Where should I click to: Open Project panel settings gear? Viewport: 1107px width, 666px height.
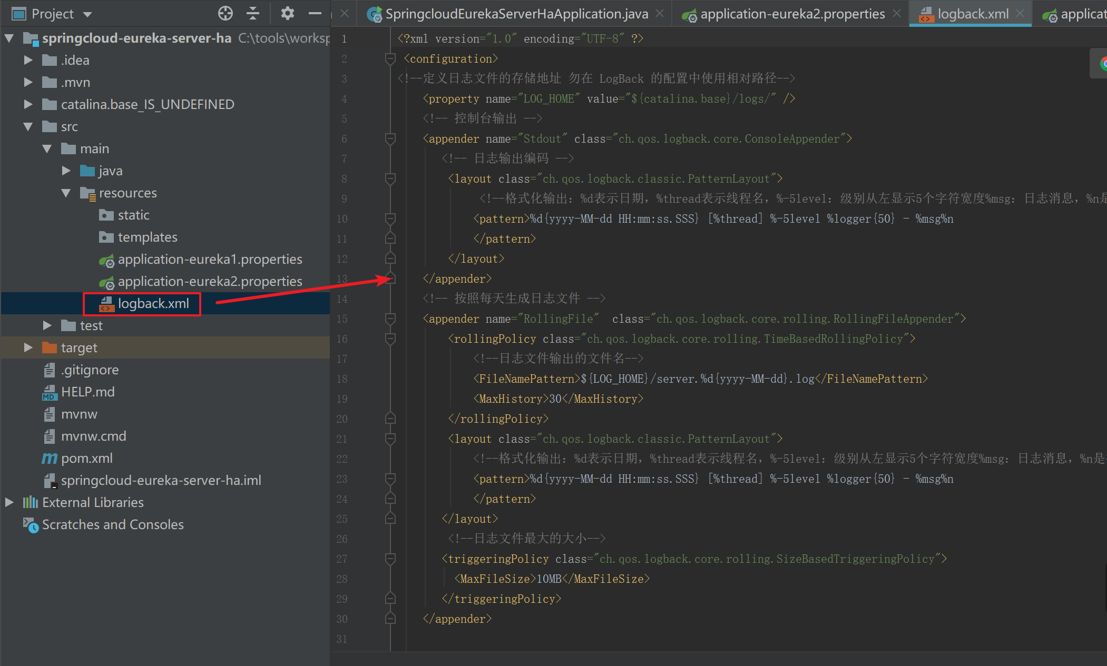point(287,13)
